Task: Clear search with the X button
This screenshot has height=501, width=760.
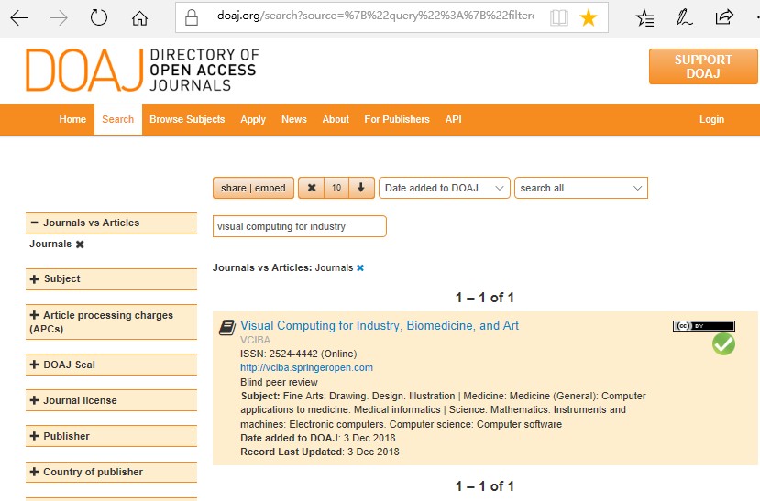Action: tap(312, 188)
